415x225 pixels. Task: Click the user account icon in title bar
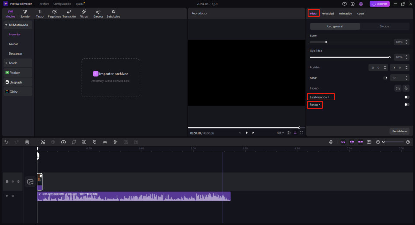click(361, 4)
